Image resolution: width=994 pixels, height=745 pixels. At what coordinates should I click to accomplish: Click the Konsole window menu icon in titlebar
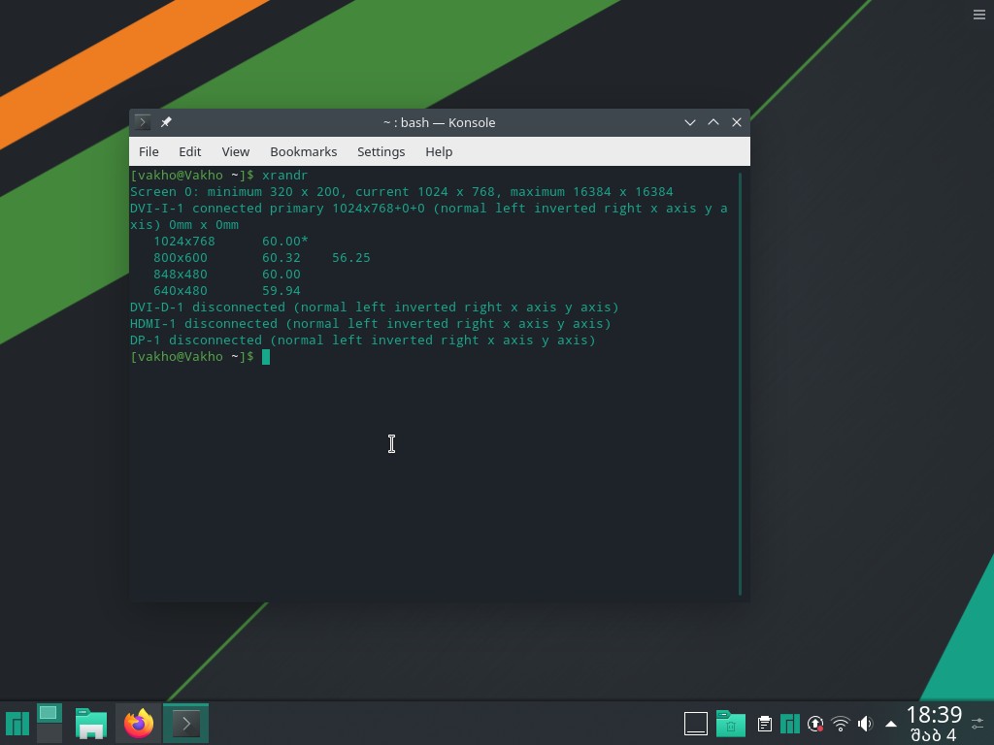coord(143,122)
